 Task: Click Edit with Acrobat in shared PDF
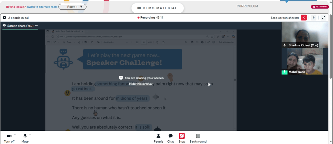[226, 42]
